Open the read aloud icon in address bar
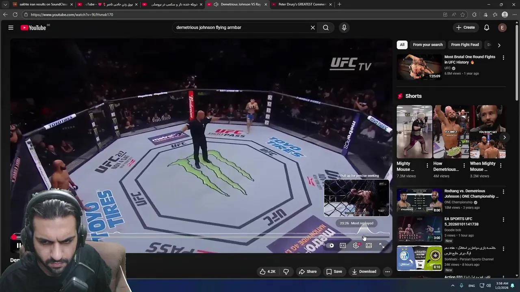This screenshot has width=520, height=292. [x=454, y=15]
